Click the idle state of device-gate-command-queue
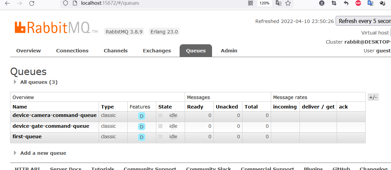The image size is (391, 170). pos(173,126)
